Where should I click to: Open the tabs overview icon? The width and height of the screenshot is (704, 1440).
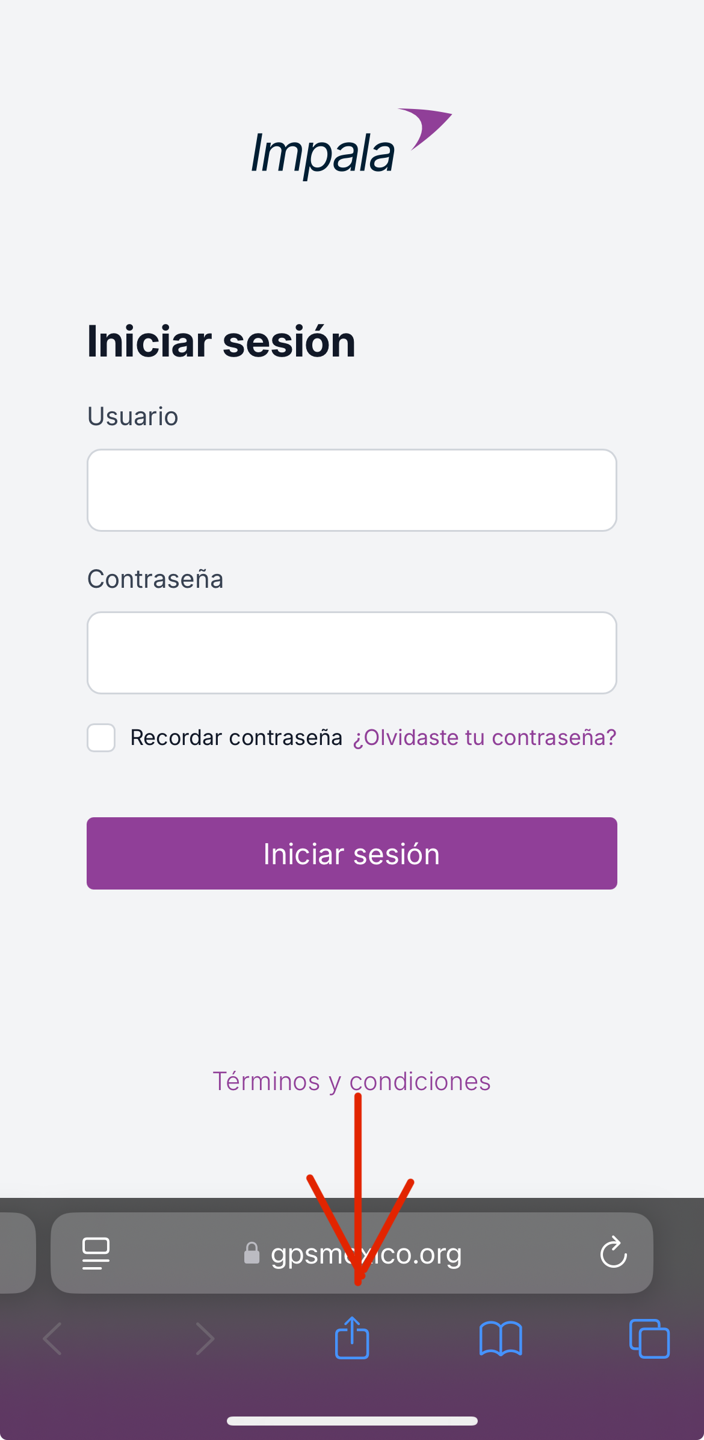click(x=649, y=1338)
